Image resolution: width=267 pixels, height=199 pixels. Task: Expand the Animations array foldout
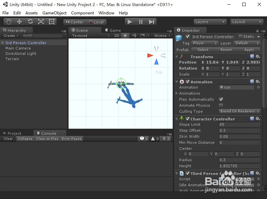(x=176, y=93)
